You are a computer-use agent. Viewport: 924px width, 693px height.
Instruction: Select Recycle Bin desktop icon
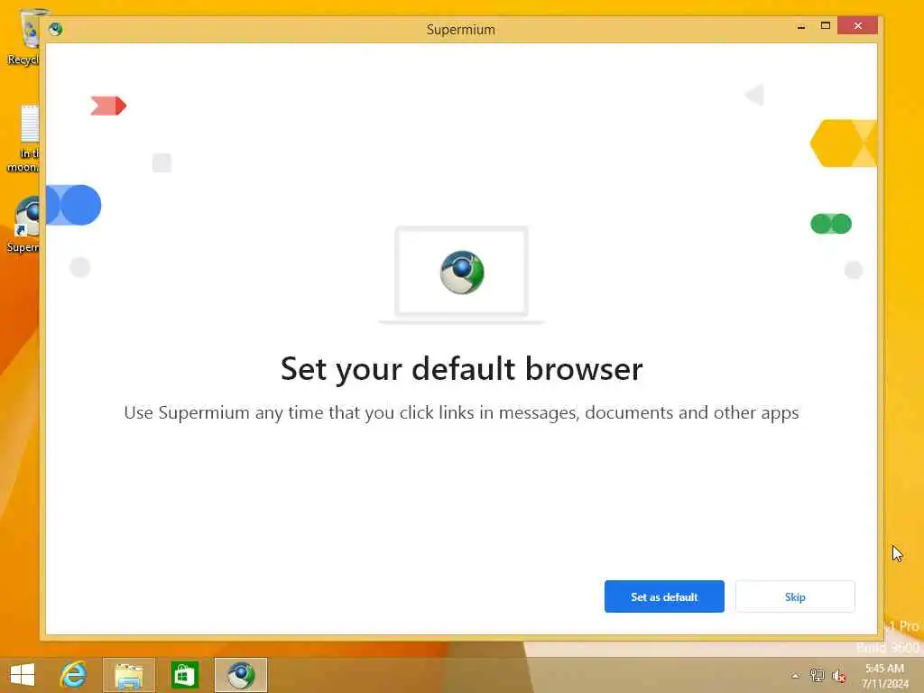(x=24, y=36)
